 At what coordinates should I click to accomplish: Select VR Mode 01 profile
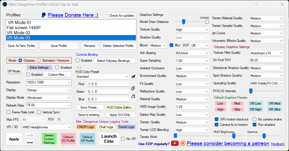click(71, 23)
